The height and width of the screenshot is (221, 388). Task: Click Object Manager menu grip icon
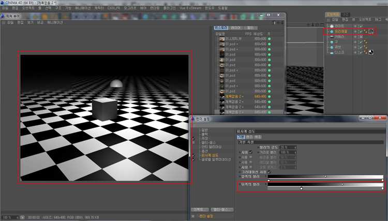point(328,20)
